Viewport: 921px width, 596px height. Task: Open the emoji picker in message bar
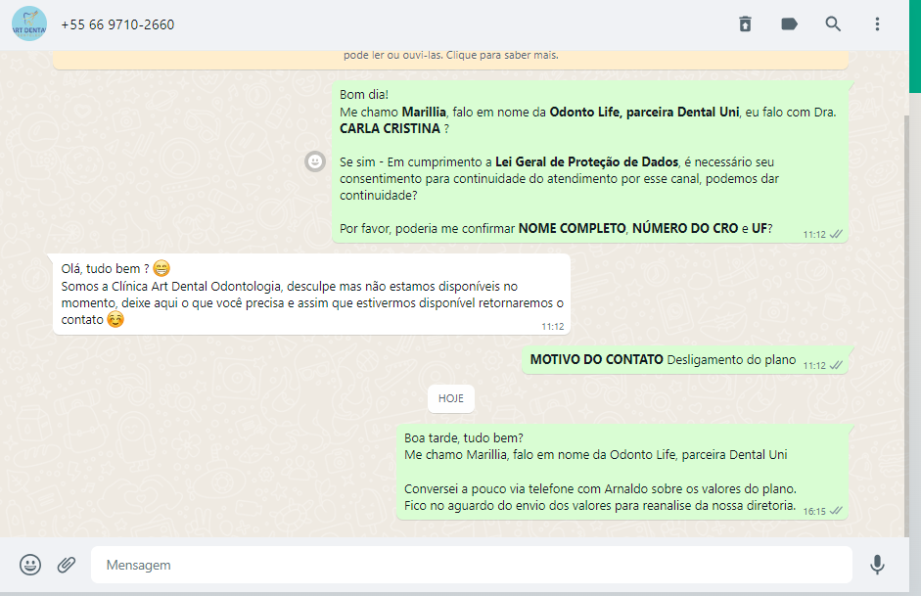[x=30, y=565]
